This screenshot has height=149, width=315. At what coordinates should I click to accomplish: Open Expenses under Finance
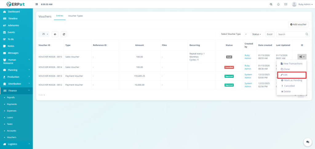click(x=12, y=111)
